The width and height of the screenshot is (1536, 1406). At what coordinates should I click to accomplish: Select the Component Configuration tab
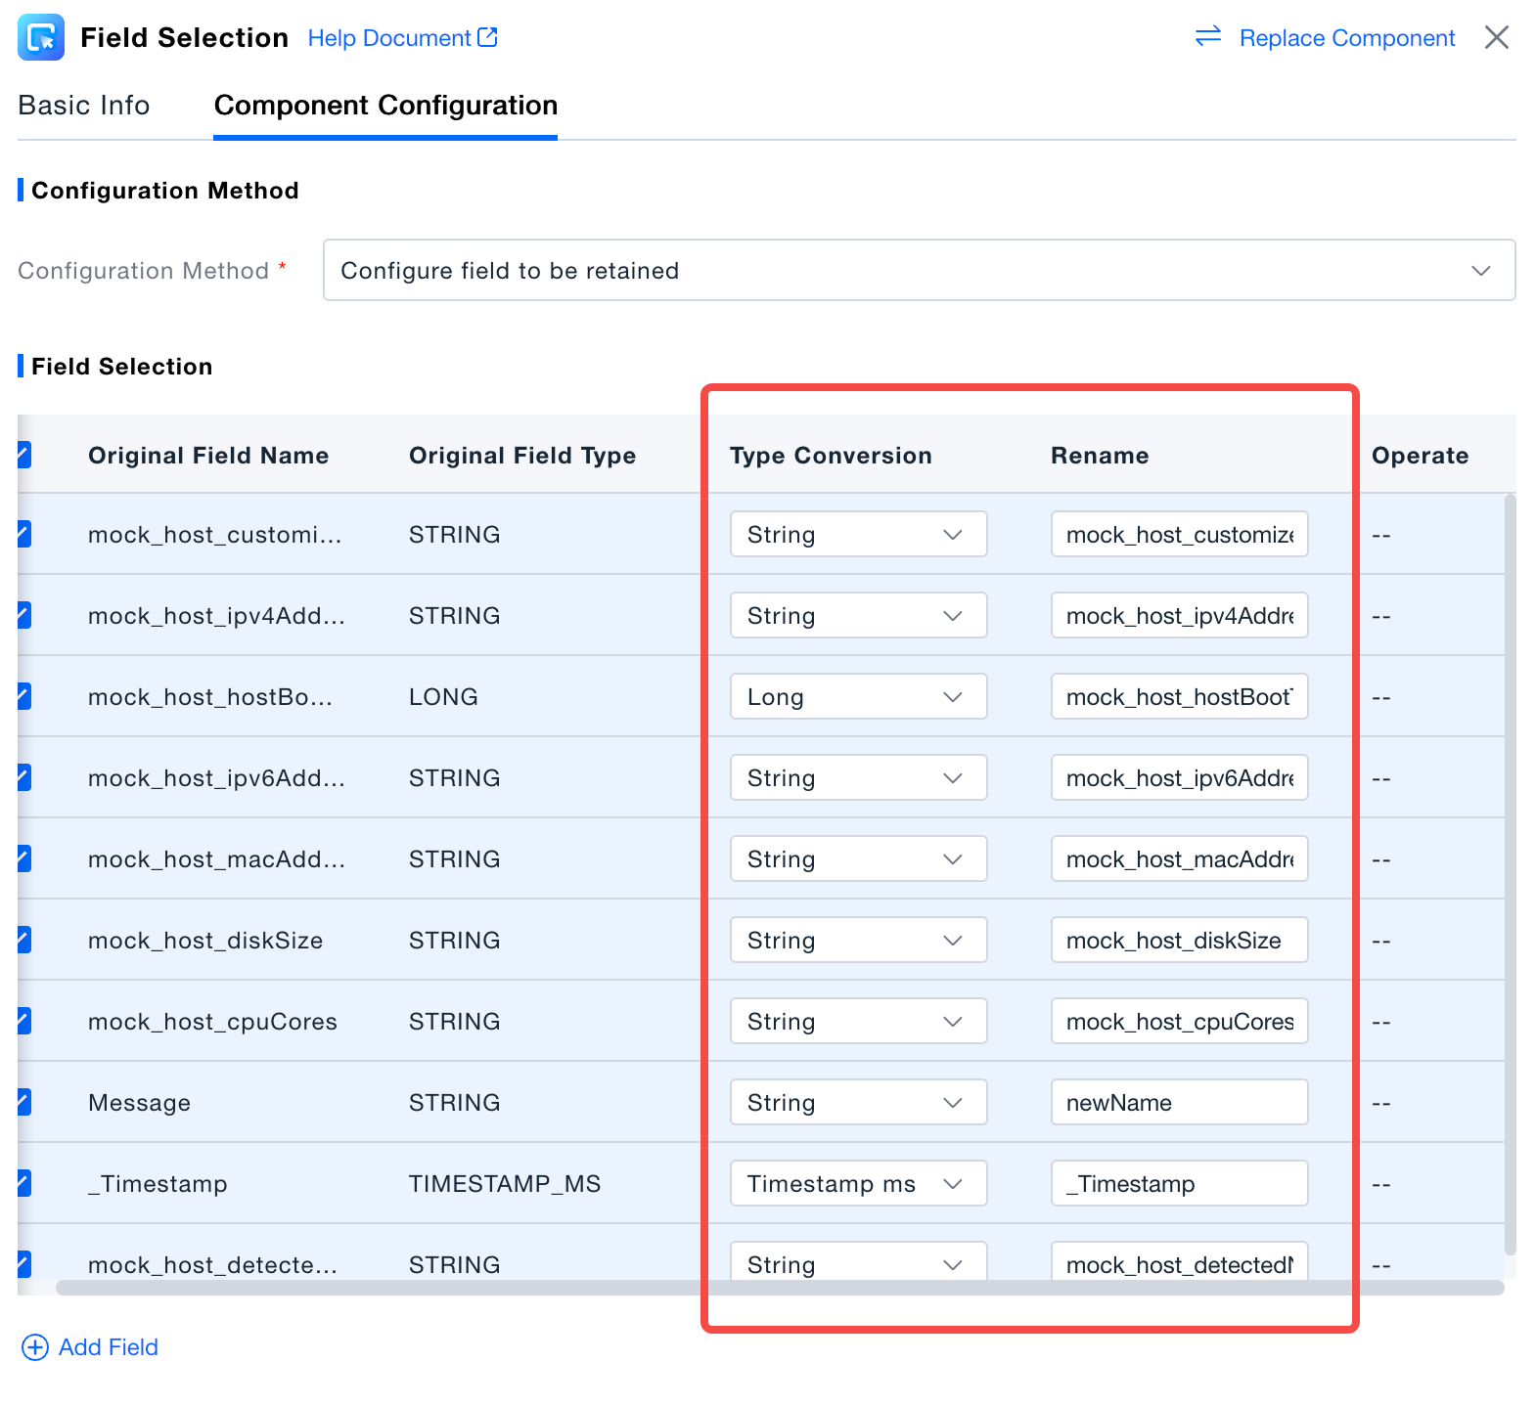point(385,106)
